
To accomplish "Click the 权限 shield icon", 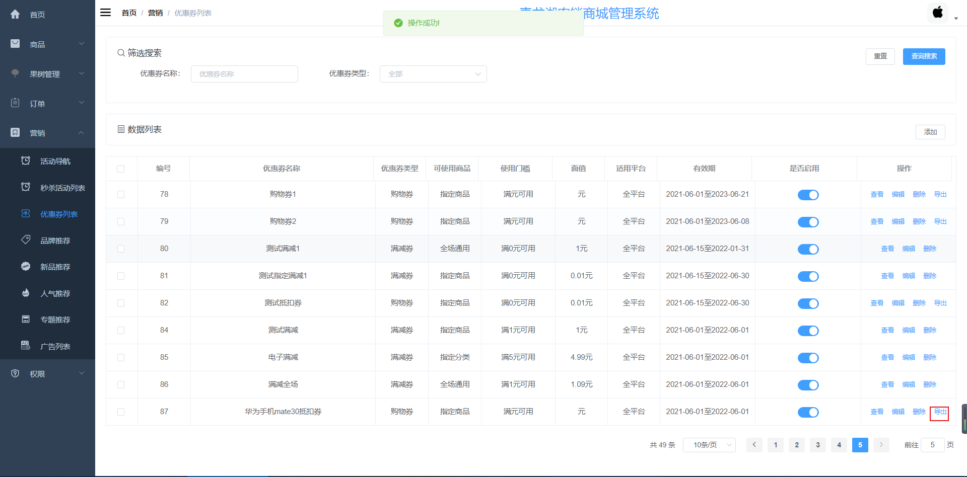I will [x=15, y=373].
